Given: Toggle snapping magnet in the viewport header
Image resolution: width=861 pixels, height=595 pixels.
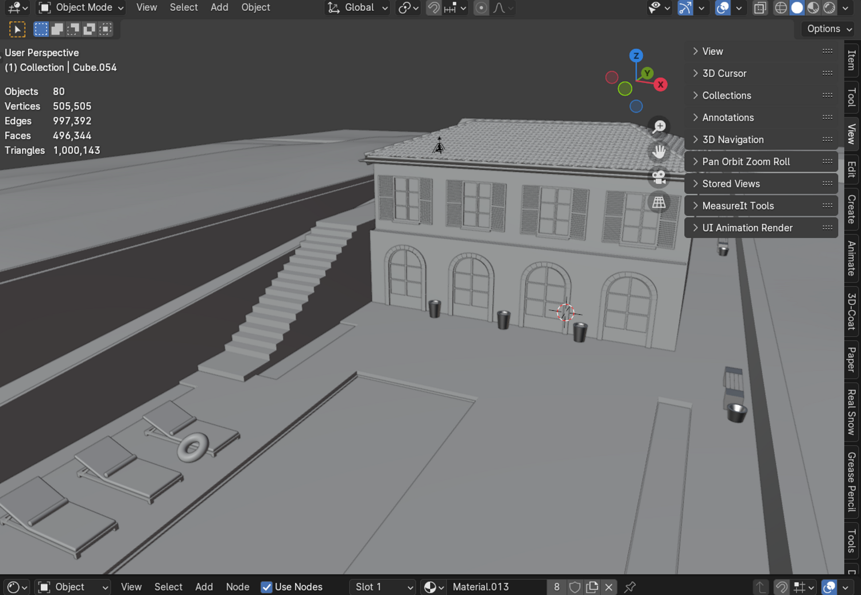Looking at the screenshot, I should click(x=434, y=7).
